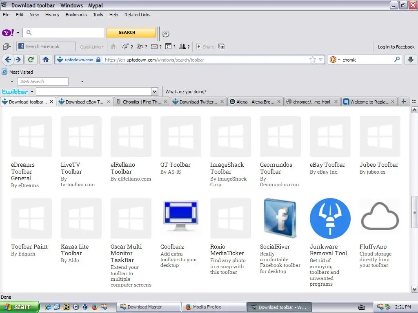
Task: Bookmark this page with star icon
Action: point(313,60)
